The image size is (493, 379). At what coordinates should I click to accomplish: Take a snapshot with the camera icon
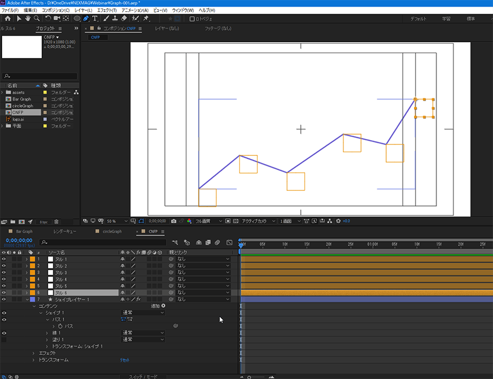click(x=174, y=221)
